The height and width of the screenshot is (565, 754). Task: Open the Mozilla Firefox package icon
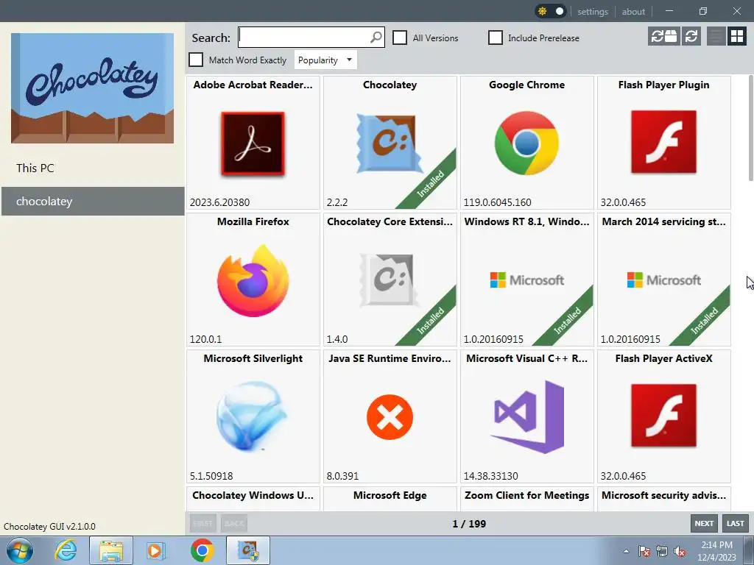click(253, 280)
